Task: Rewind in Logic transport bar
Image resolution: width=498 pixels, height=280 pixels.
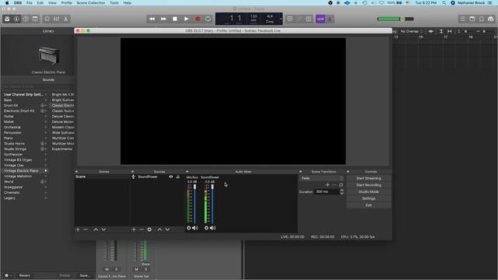Action: click(153, 19)
